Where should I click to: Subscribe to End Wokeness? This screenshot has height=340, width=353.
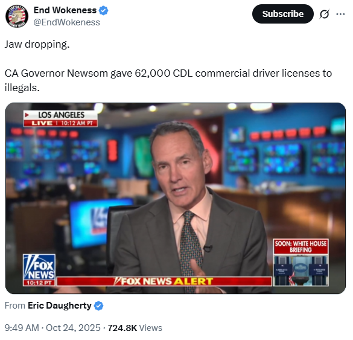tap(283, 14)
